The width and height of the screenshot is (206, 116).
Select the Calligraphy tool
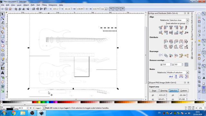coord(3,68)
